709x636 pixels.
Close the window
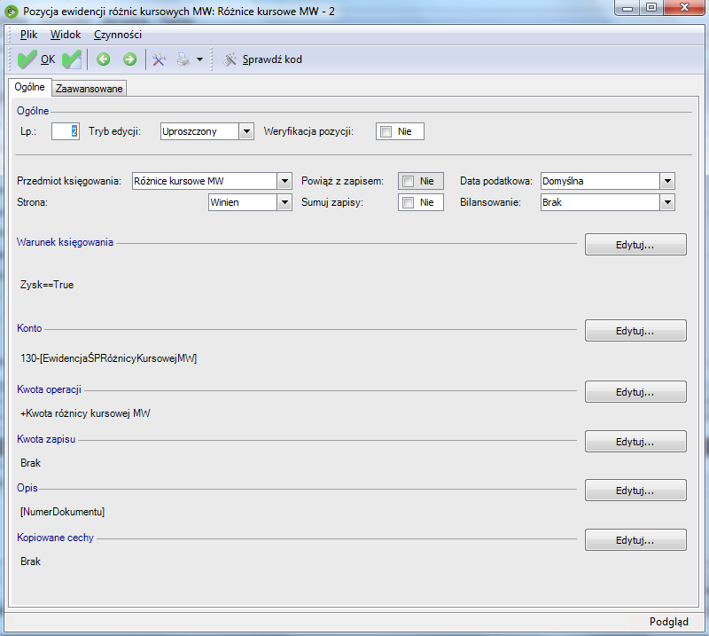point(684,8)
